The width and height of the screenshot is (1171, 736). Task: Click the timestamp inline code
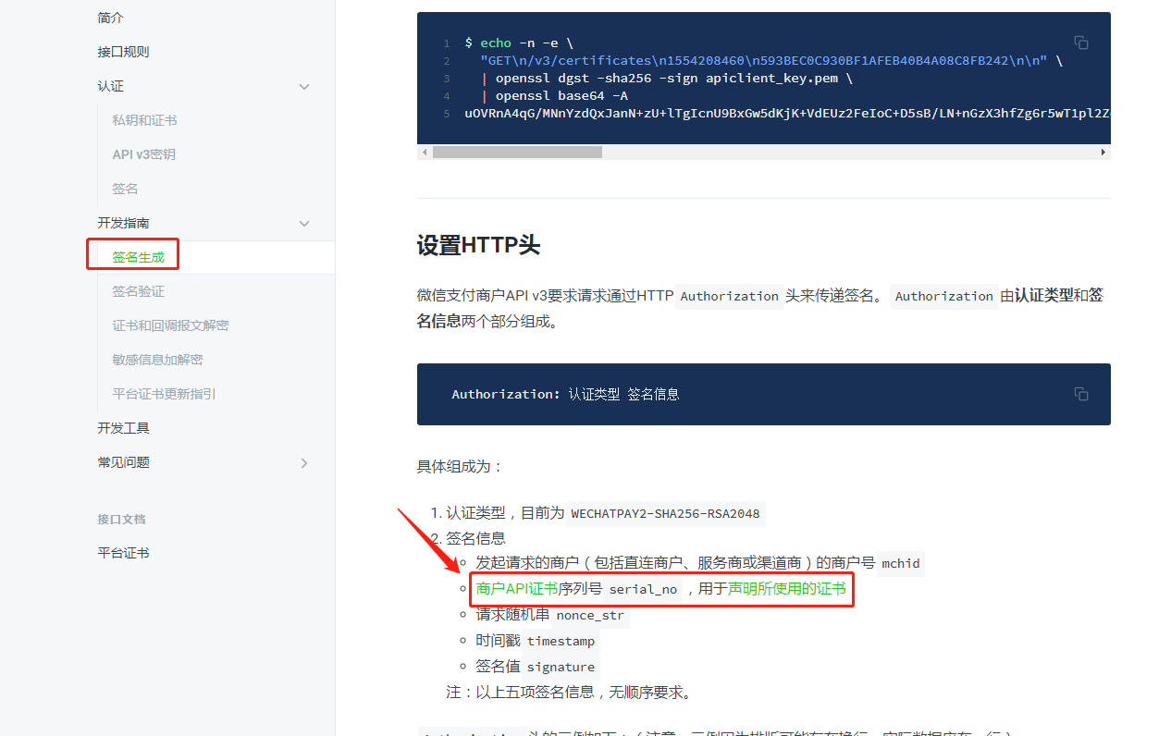(561, 641)
